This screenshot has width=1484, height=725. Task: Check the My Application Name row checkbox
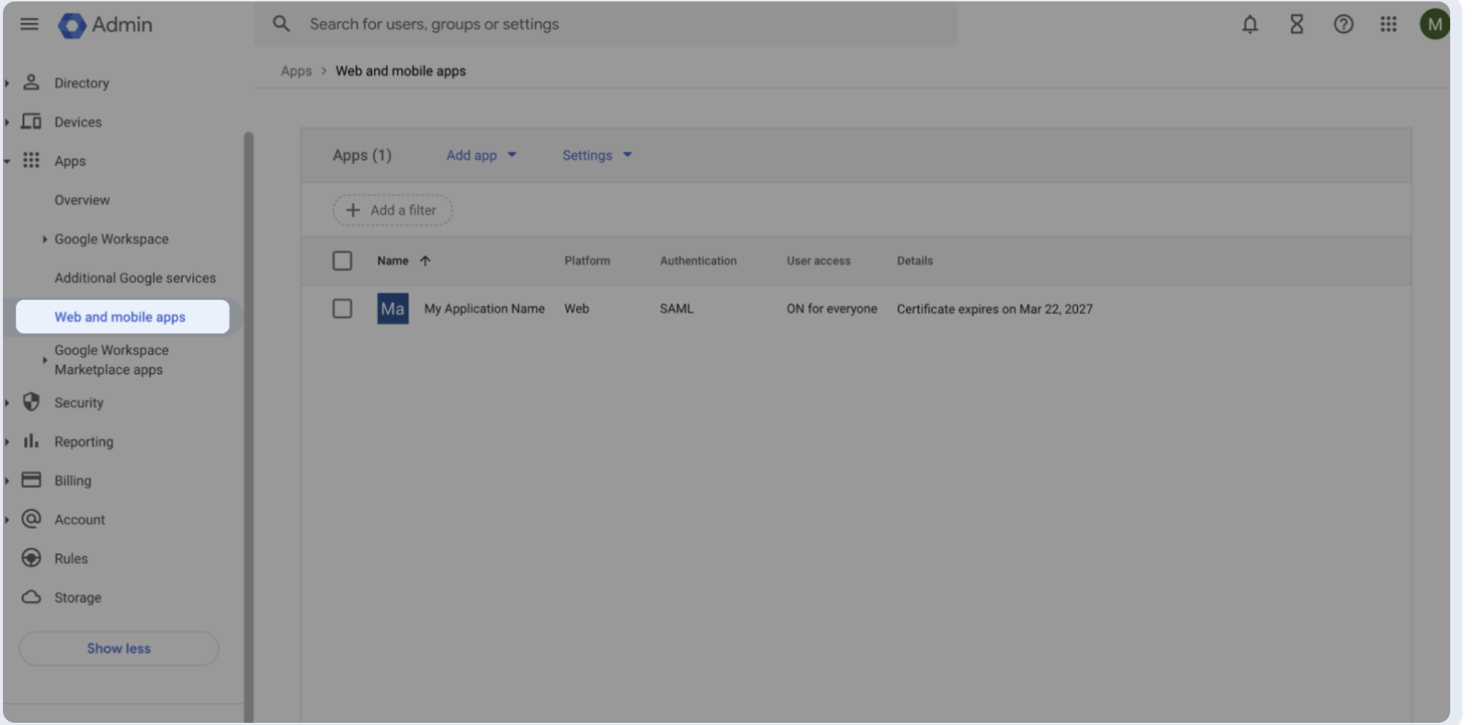coord(342,309)
